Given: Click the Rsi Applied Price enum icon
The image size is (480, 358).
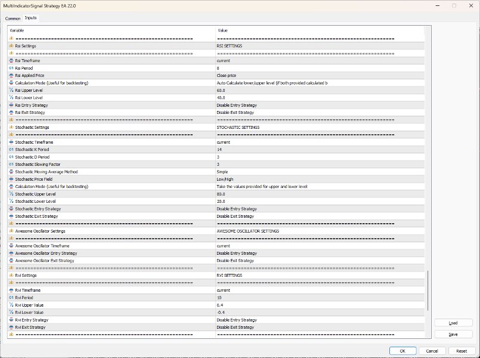Looking at the screenshot, I should tap(11, 75).
